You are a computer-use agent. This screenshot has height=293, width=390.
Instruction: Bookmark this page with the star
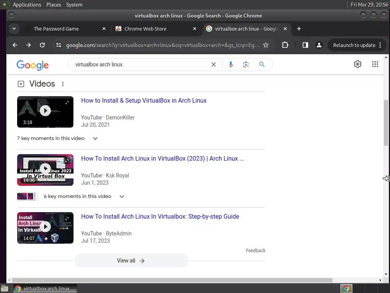tap(266, 45)
